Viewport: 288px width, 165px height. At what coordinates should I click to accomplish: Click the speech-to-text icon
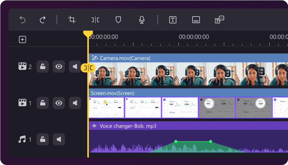pos(219,20)
